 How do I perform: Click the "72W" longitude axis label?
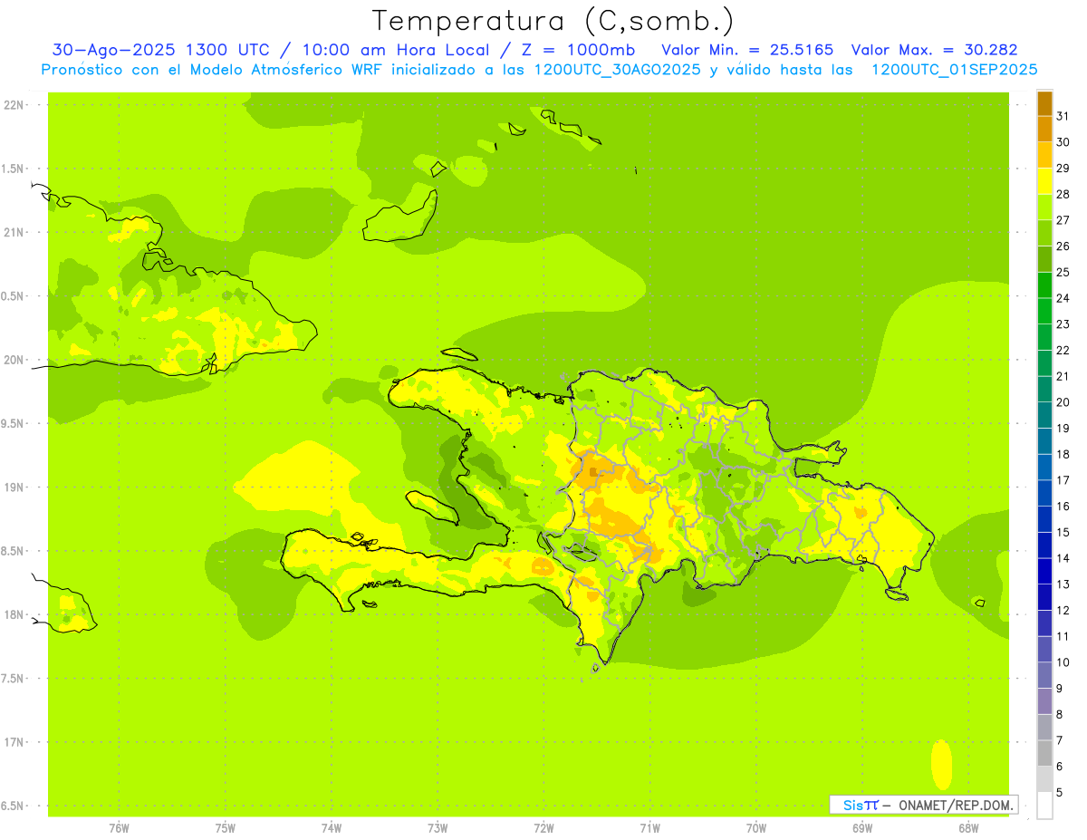543,828
